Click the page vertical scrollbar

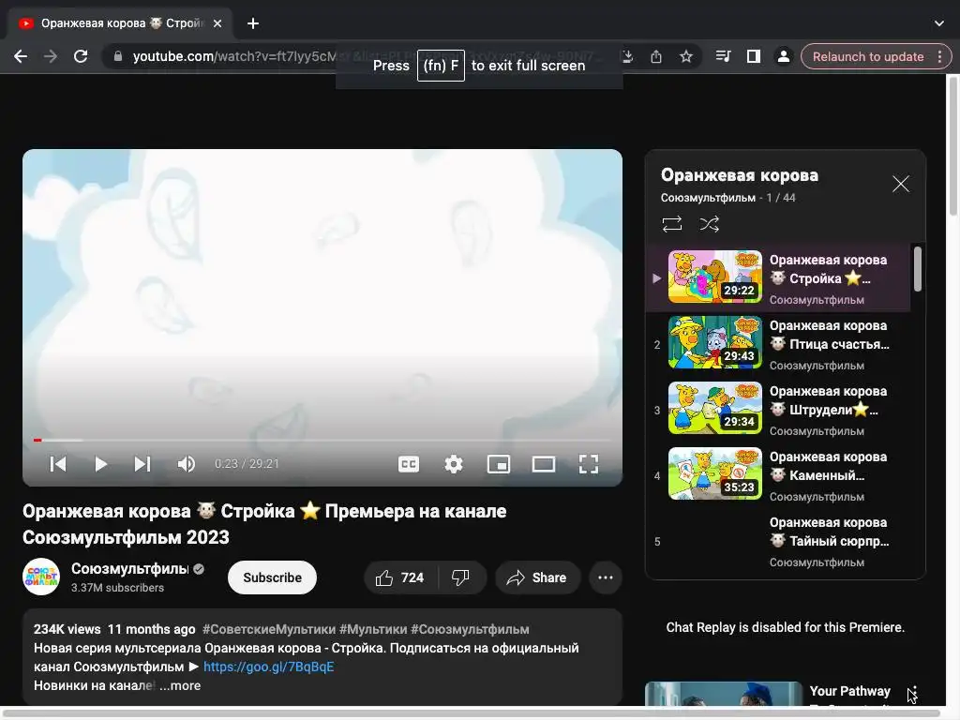point(952,144)
